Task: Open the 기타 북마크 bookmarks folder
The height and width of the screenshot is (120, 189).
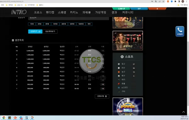Action: [183, 5]
